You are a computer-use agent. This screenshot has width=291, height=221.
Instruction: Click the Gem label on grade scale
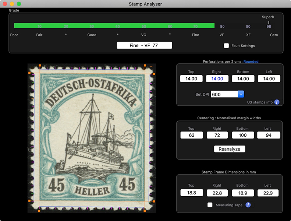pos(274,35)
